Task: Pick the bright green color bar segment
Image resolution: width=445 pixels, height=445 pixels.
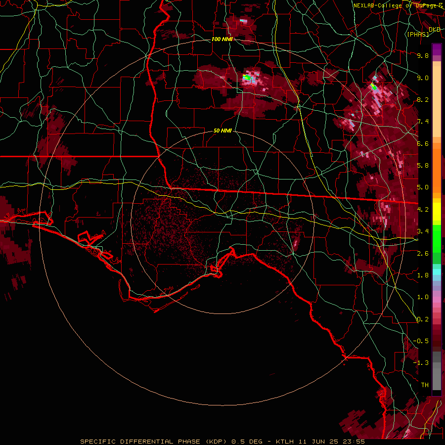Action: 437,238
